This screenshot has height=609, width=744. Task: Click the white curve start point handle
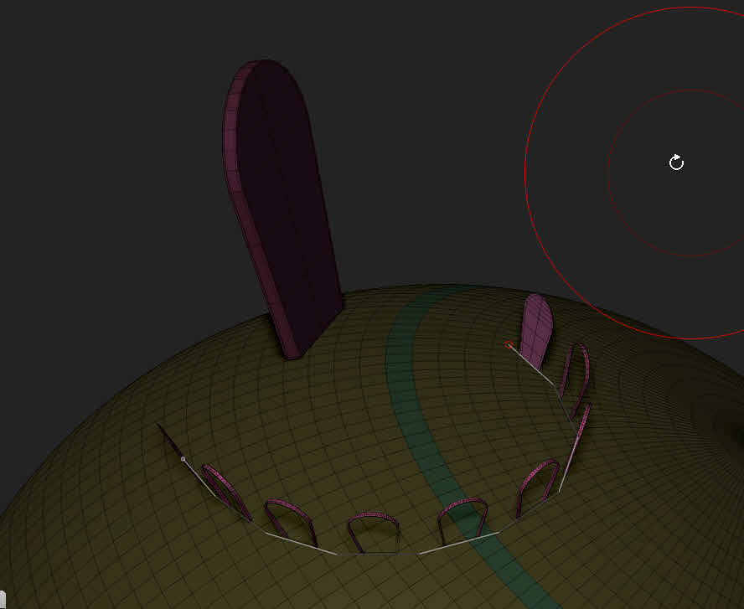point(183,459)
